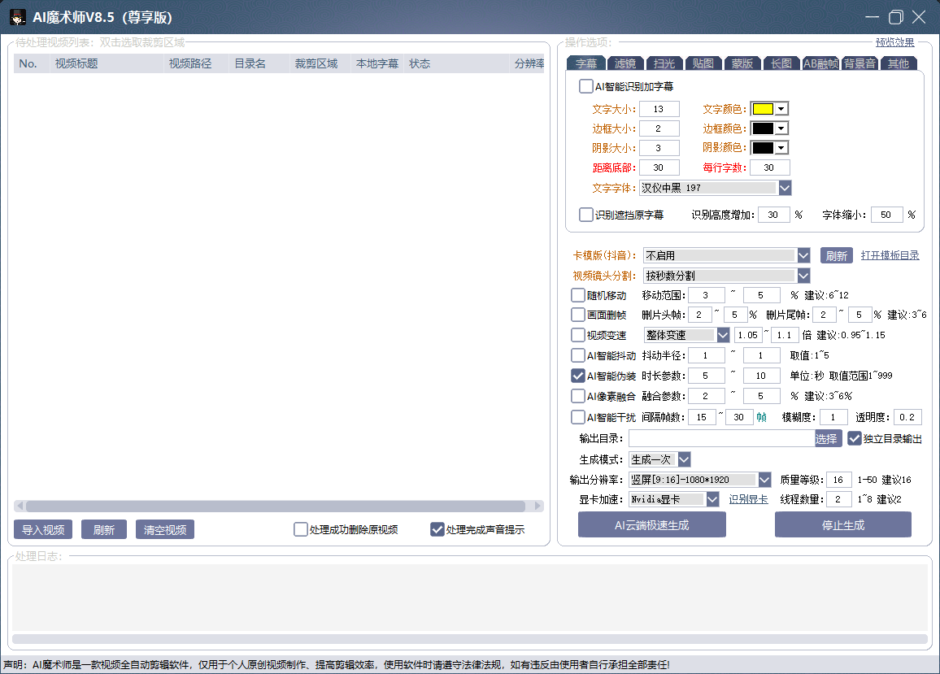Maximize the AI魔术师 window
Viewport: 940px width, 674px height.
(x=895, y=17)
